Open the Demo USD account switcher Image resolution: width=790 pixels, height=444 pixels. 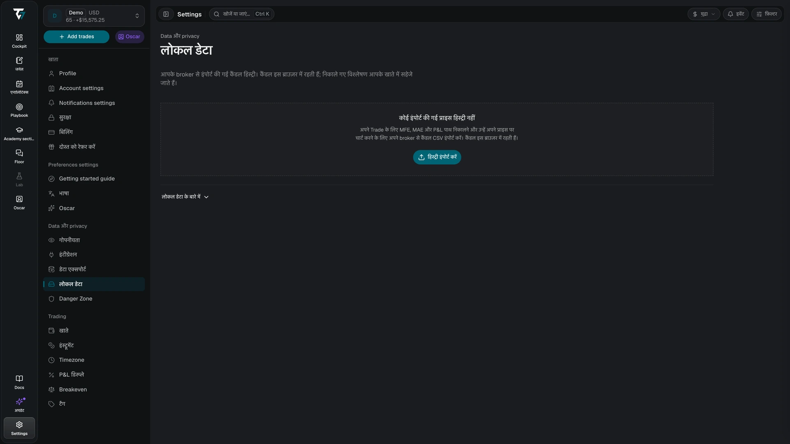(x=94, y=16)
